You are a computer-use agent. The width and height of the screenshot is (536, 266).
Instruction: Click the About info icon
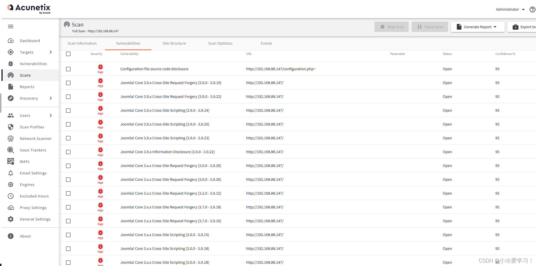point(11,236)
